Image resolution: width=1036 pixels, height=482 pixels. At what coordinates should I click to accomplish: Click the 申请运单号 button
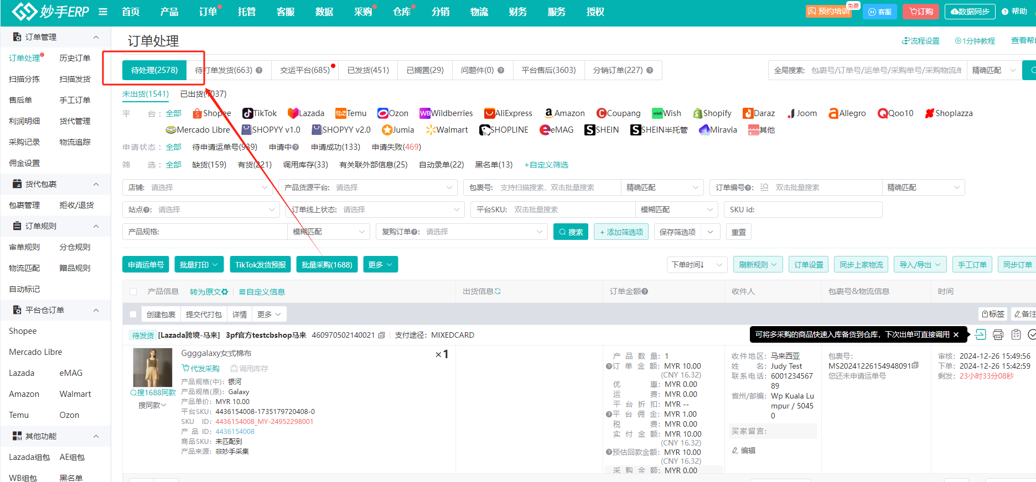coord(146,265)
